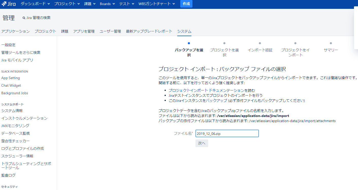Click the page title プロジェクト インポート heading
Image resolution: width=358 pixels, height=190 pixels.
222,69
